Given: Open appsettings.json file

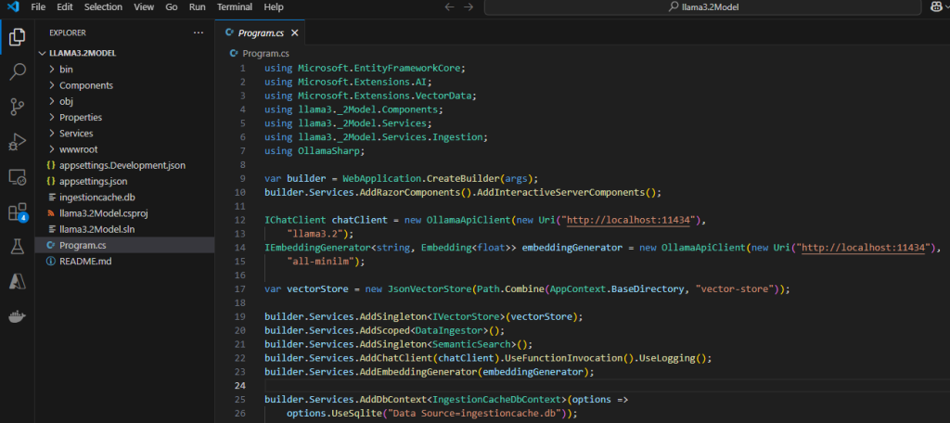Looking at the screenshot, I should pyautogui.click(x=94, y=181).
